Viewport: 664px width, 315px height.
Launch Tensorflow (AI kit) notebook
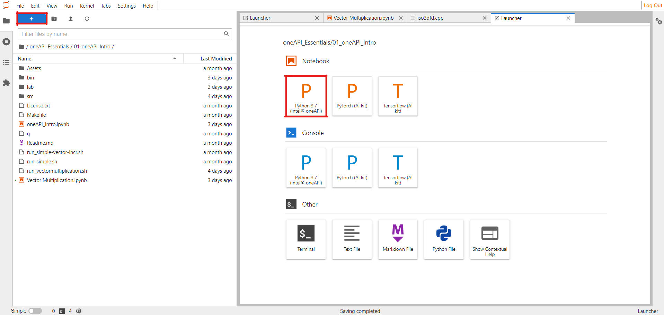click(x=398, y=96)
